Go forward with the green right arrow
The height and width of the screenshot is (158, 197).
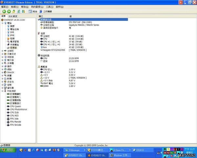click(x=9, y=12)
